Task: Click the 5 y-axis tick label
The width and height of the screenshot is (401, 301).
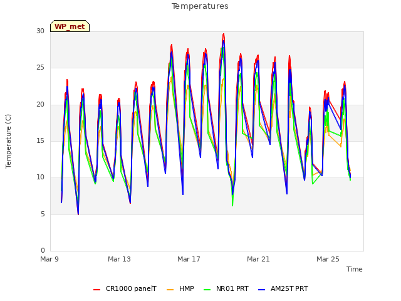Action: tap(43, 214)
